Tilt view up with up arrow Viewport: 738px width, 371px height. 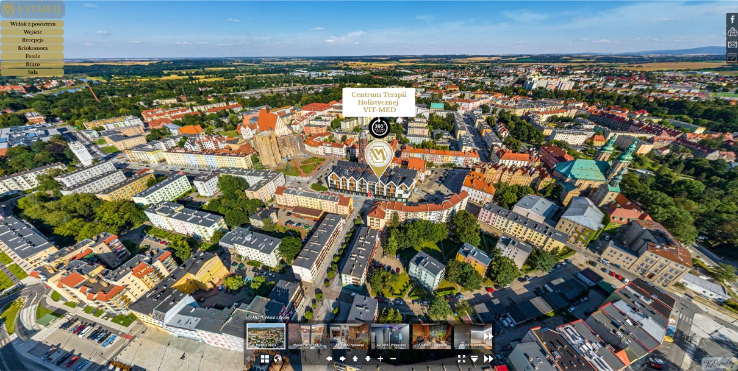click(x=355, y=359)
